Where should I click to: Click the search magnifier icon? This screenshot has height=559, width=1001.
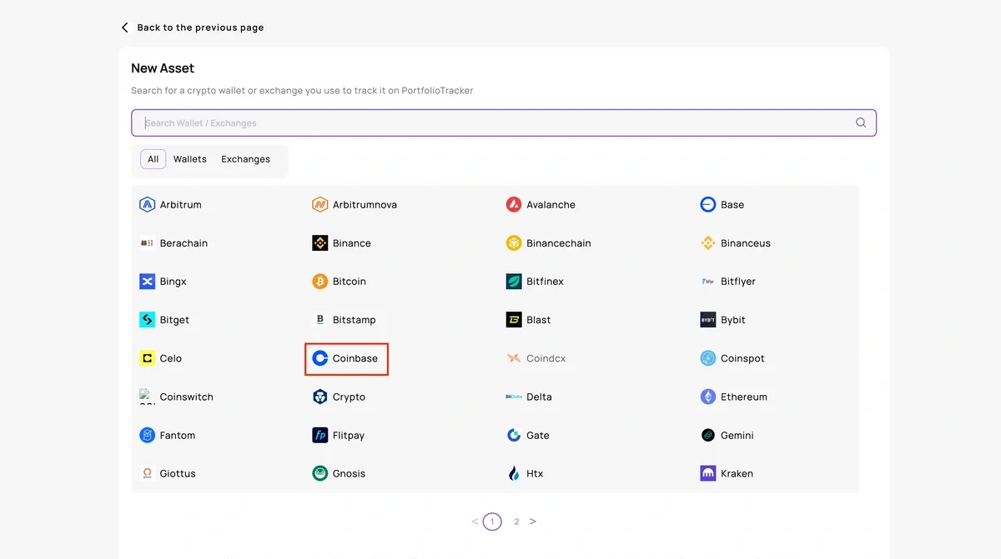click(x=860, y=122)
